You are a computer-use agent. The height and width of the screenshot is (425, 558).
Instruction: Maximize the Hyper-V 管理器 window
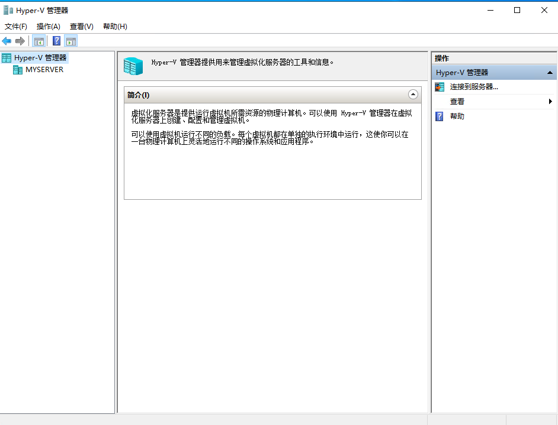click(517, 10)
